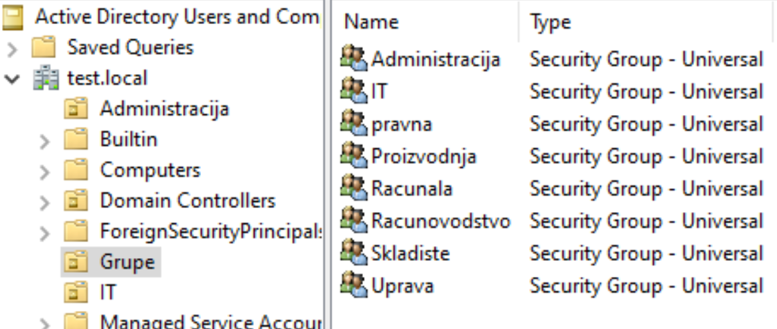
Task: Click the Skladiste group icon
Action: click(x=354, y=253)
